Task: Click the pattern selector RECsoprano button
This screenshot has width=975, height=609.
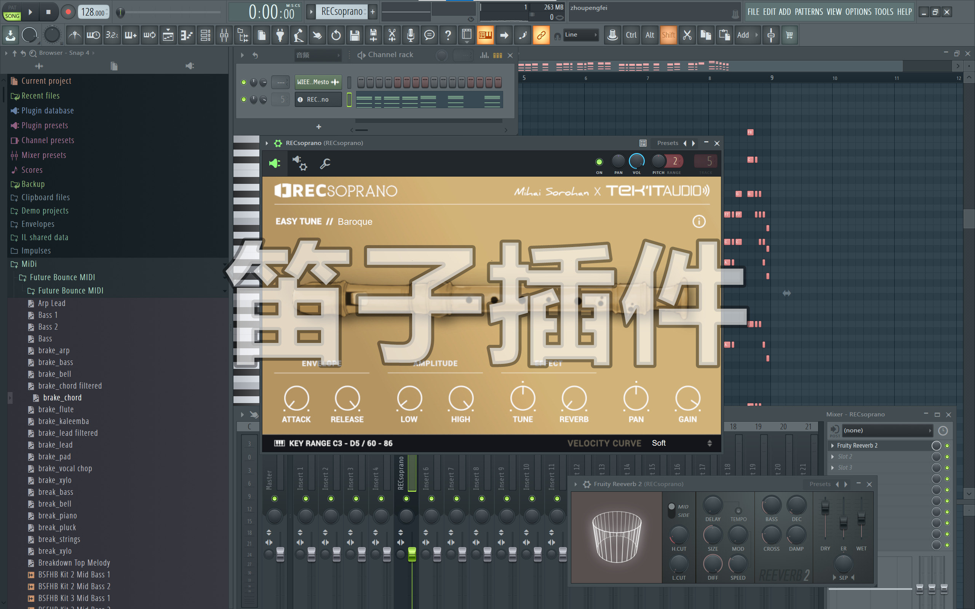Action: 342,12
